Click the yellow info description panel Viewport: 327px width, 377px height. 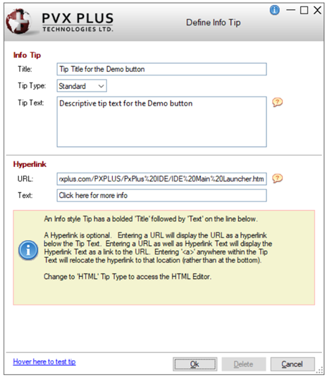coord(164,257)
